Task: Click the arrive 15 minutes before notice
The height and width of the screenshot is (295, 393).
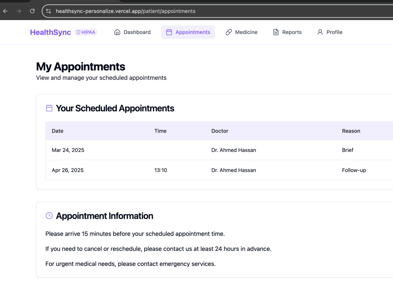Action: (x=135, y=234)
